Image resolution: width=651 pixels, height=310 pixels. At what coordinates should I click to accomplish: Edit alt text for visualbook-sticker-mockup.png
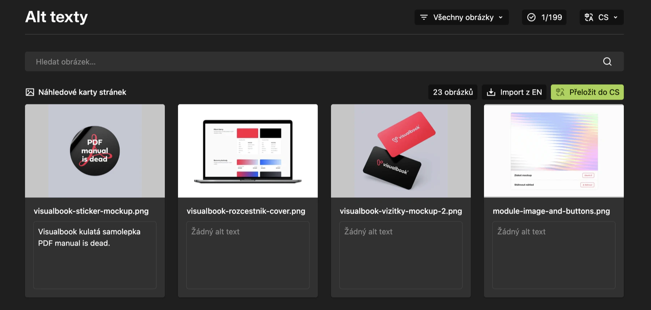[95, 255]
